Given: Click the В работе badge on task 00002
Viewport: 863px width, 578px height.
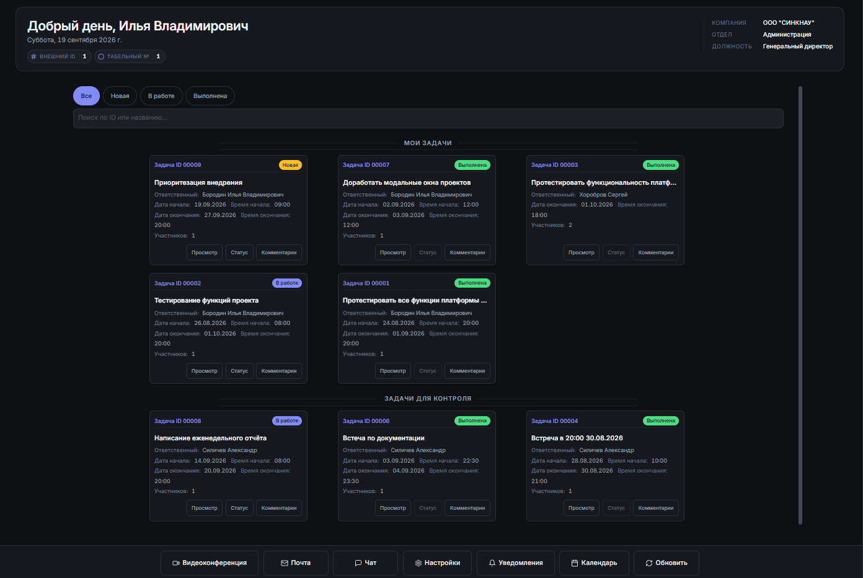Looking at the screenshot, I should 287,283.
